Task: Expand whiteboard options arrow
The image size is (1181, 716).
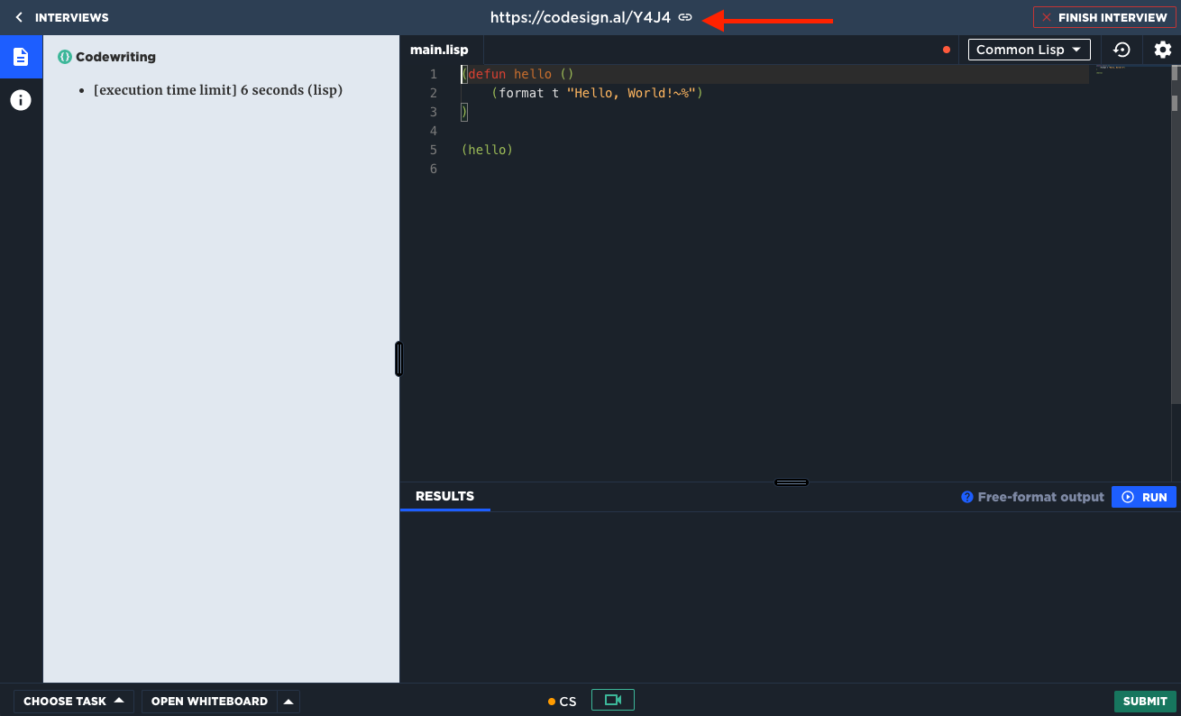Action: click(x=288, y=701)
